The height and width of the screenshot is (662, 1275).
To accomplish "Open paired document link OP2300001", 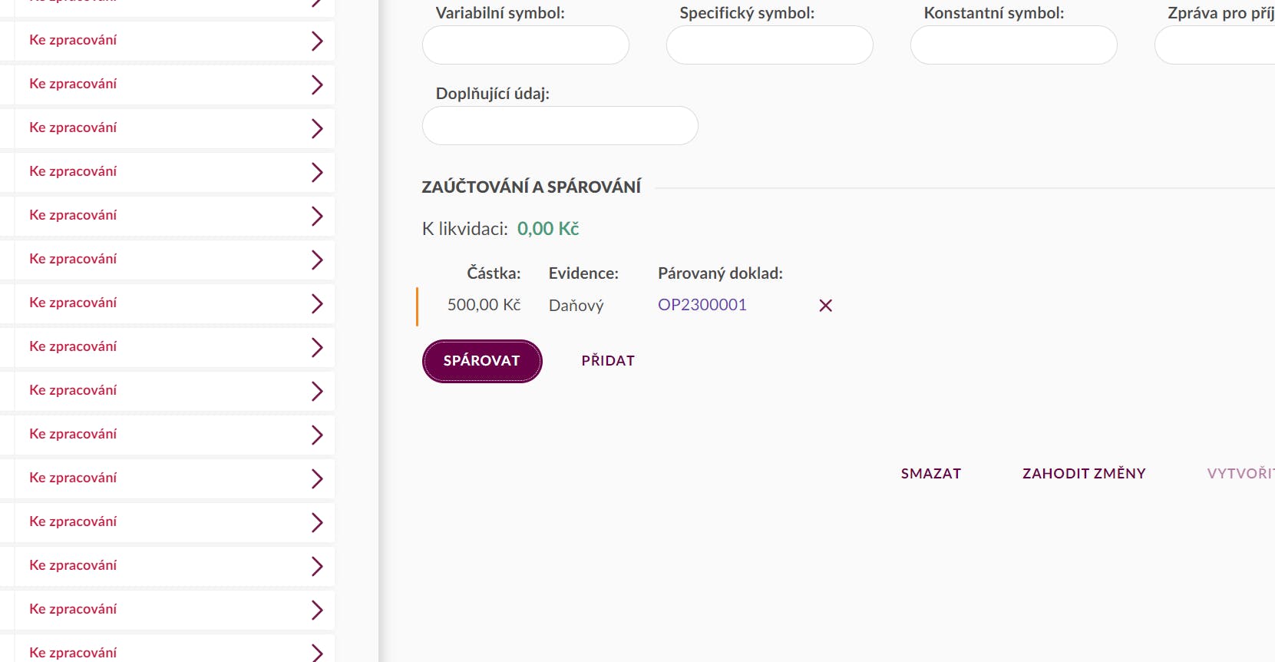I will (x=702, y=305).
